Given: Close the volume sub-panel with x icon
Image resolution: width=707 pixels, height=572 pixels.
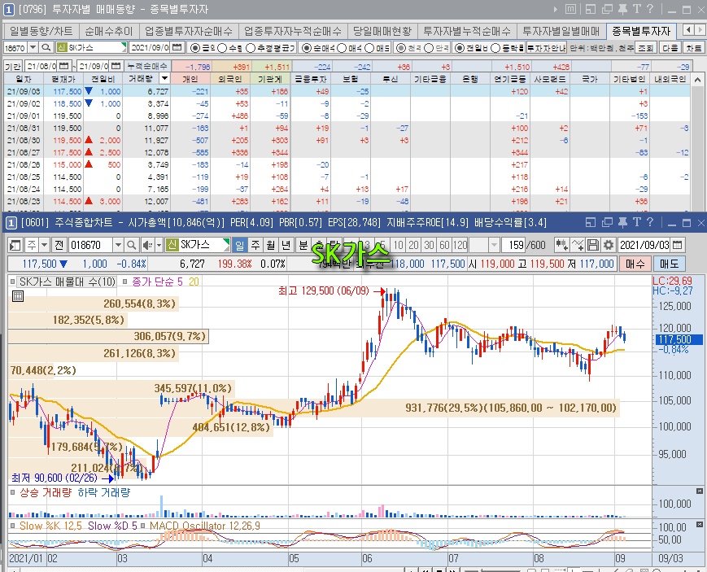Looking at the screenshot, I should coord(700,491).
